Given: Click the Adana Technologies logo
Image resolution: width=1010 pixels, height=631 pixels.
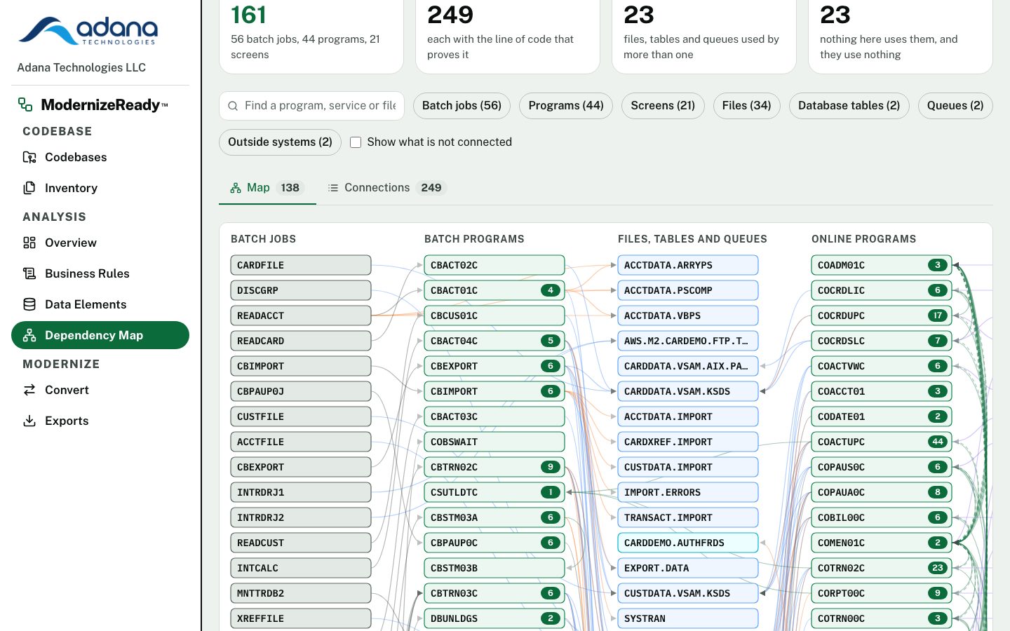Looking at the screenshot, I should pyautogui.click(x=88, y=30).
